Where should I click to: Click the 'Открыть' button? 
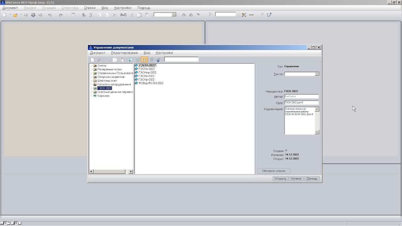[x=280, y=179]
